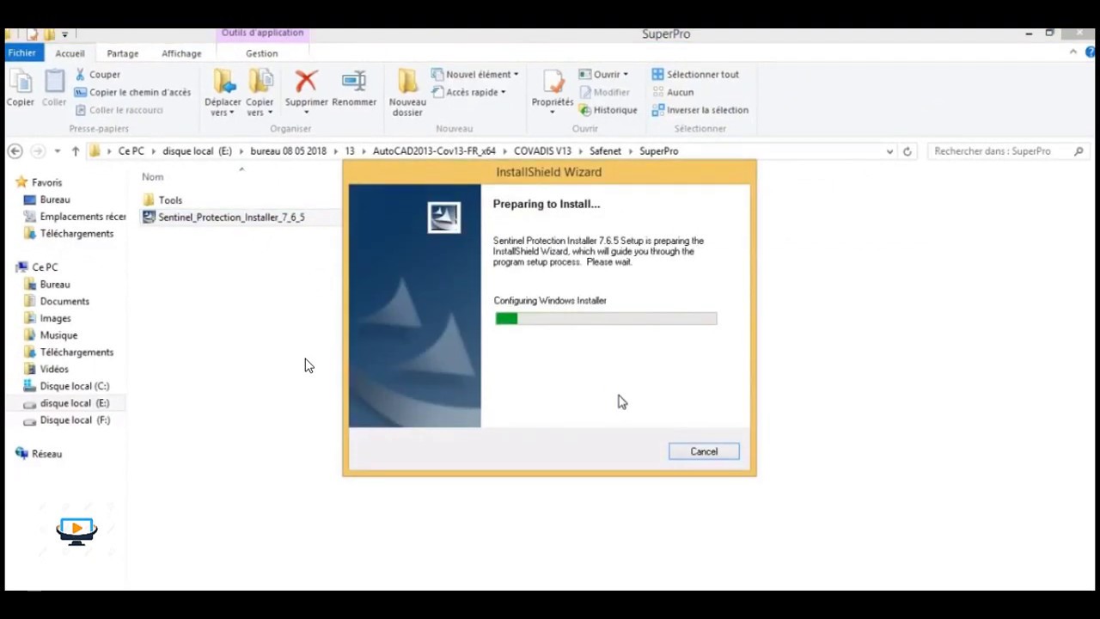Click the Outils d'application tab header

pyautogui.click(x=262, y=33)
